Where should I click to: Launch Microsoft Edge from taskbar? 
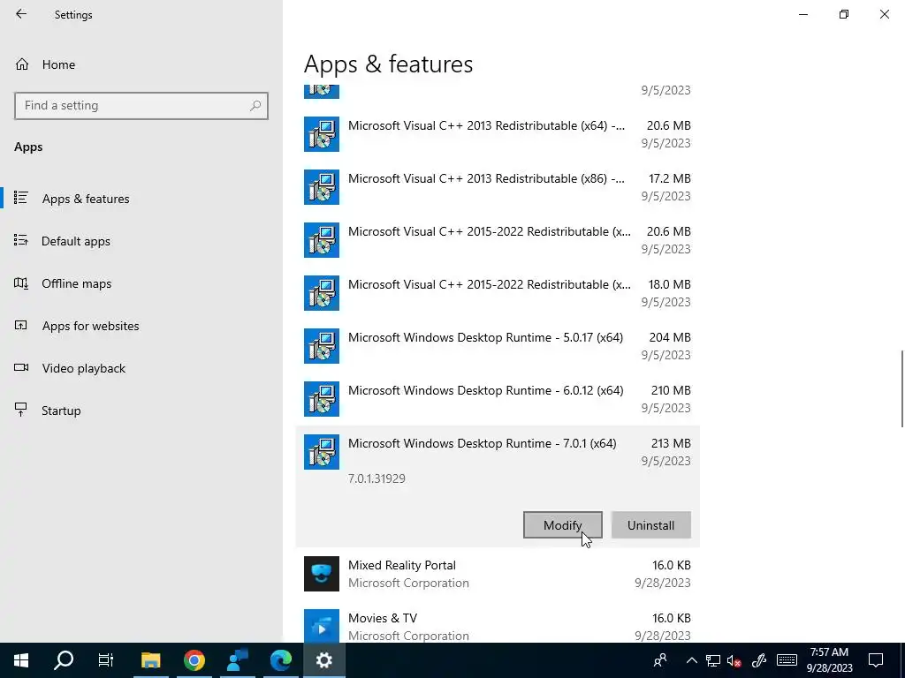click(x=280, y=660)
